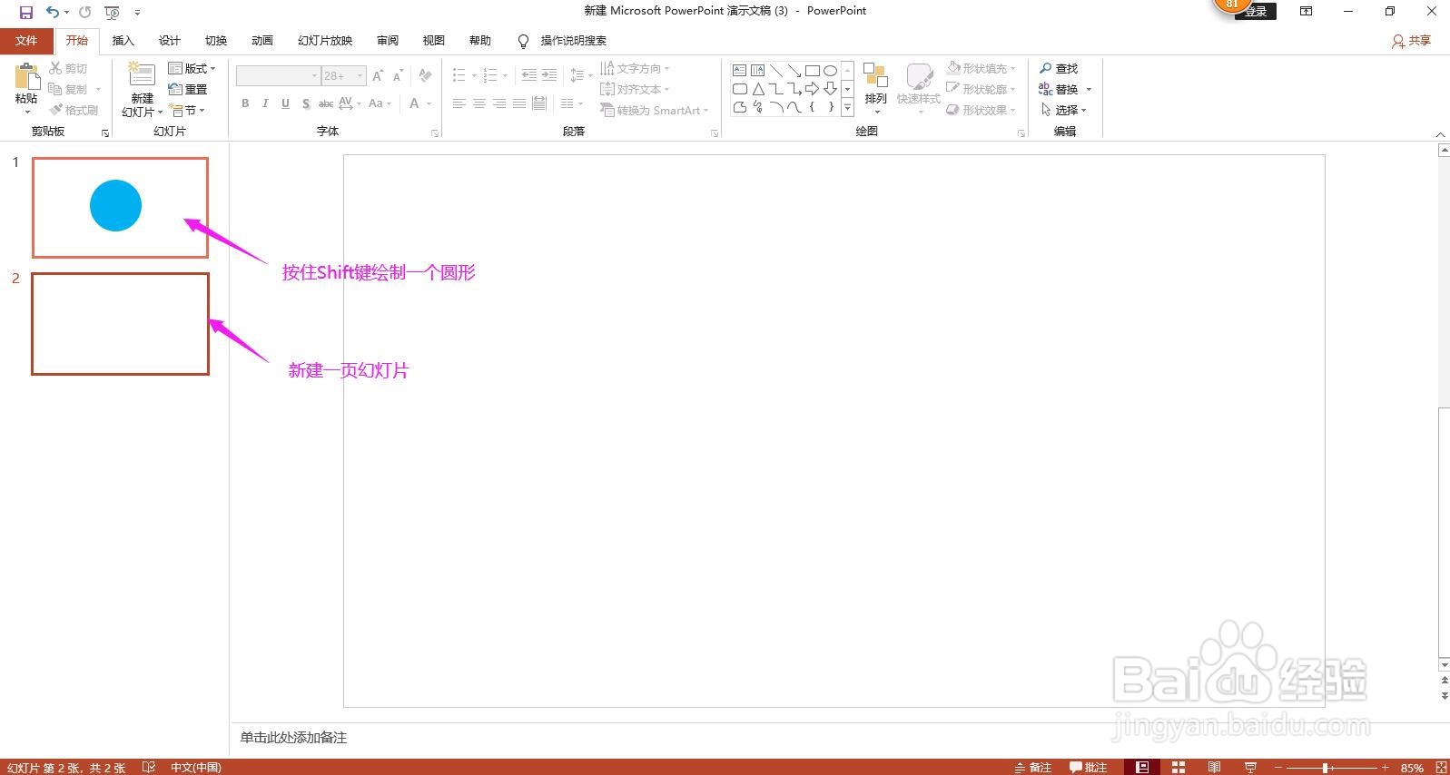Toggle align text right
The image size is (1450, 775).
point(499,103)
